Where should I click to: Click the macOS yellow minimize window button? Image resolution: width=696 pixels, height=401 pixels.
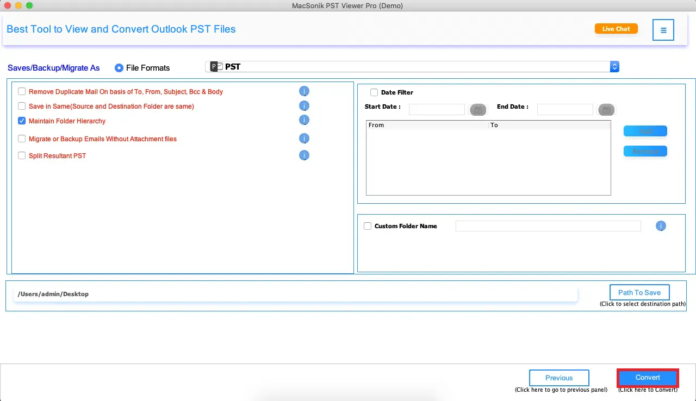coord(18,5)
